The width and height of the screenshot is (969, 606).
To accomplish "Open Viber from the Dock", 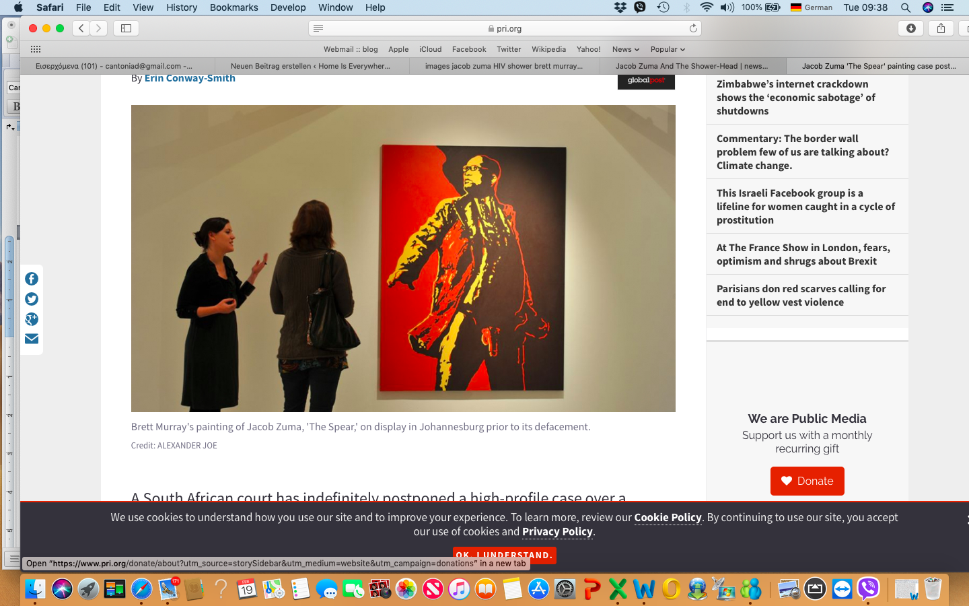I will pyautogui.click(x=868, y=589).
